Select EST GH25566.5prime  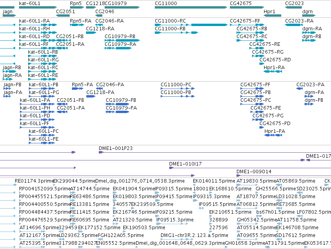click(276, 189)
